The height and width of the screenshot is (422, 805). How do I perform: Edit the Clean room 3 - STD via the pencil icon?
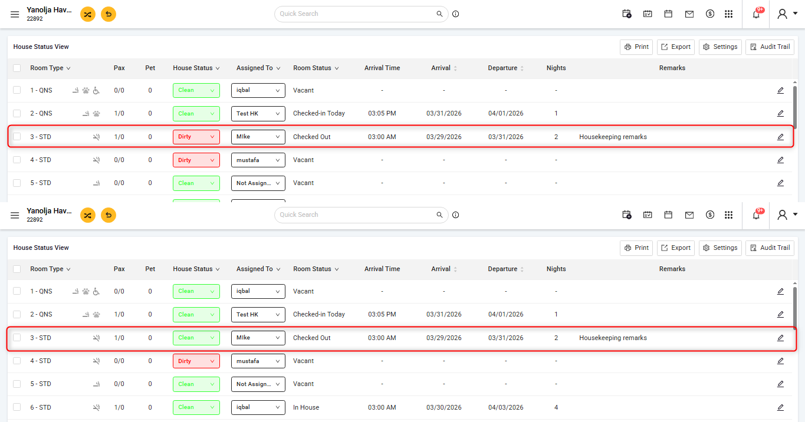(780, 338)
